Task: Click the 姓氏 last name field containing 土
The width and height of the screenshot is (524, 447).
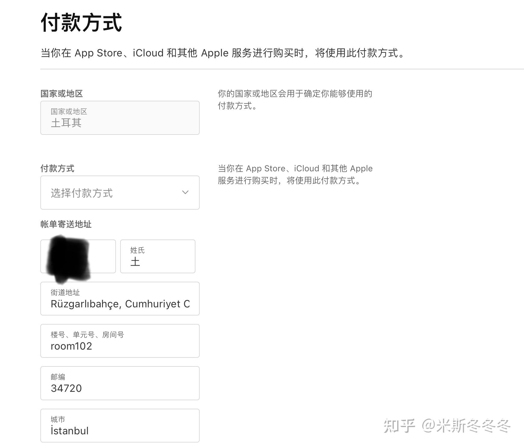Action: pos(157,256)
